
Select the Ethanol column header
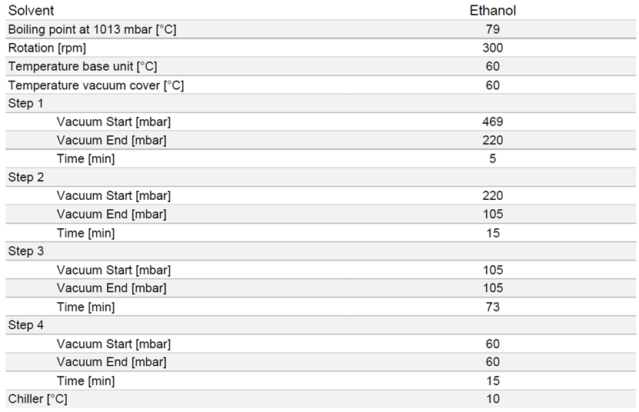(x=492, y=11)
